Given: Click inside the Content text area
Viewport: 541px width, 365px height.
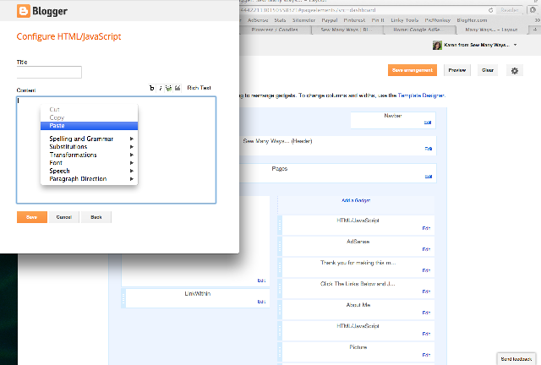Looking at the screenshot, I should pos(117,150).
